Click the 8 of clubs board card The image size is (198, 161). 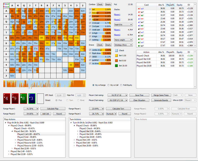23,99
